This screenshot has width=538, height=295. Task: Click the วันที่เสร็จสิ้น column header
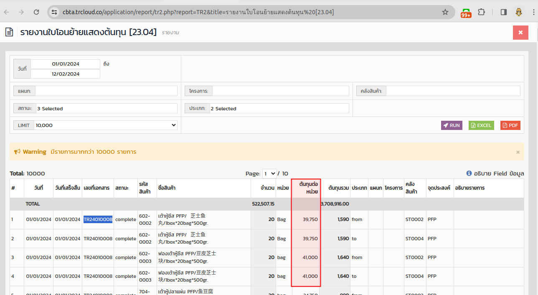tap(68, 188)
